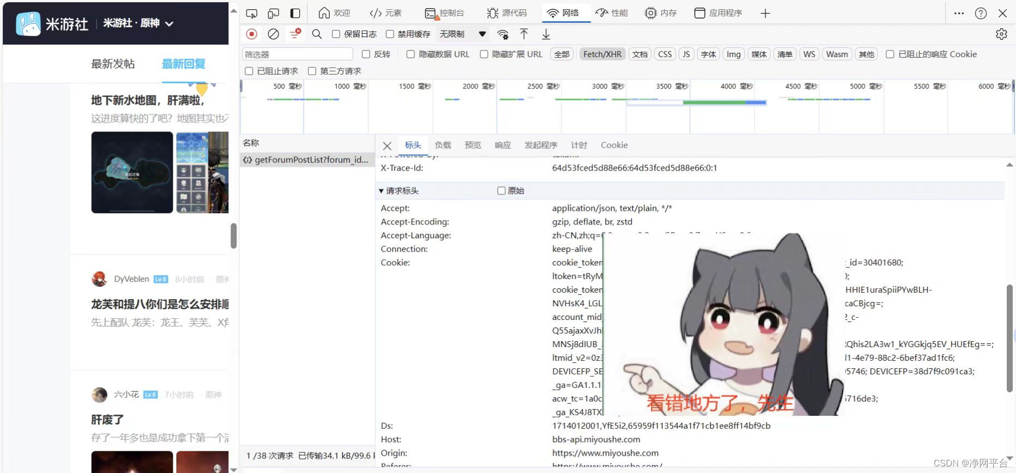The image size is (1016, 473).
Task: Toggle 反转 invert filter checkbox
Action: [366, 54]
